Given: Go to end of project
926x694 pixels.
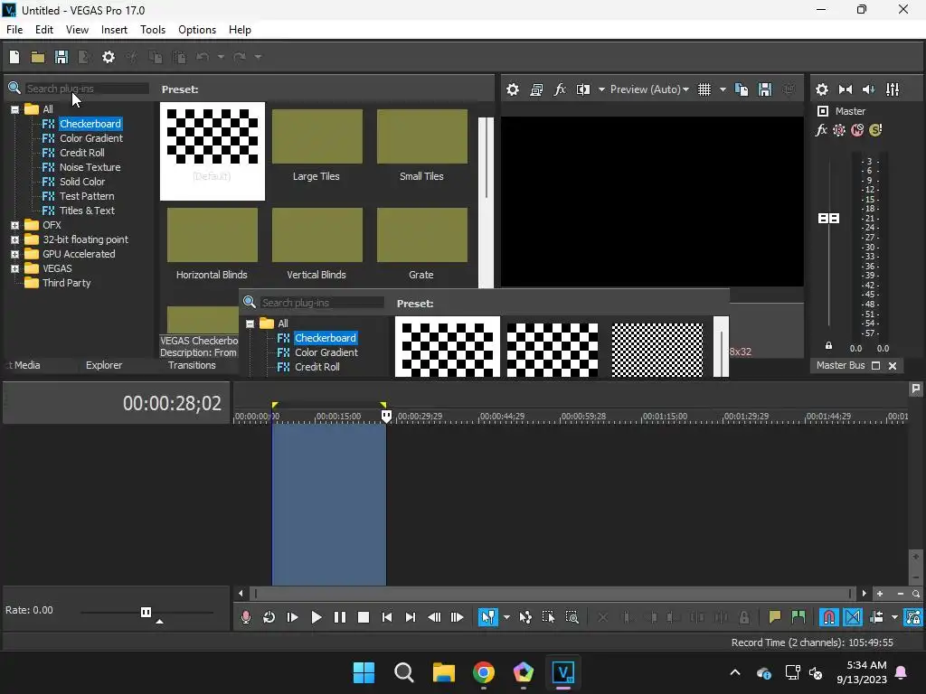Looking at the screenshot, I should click(411, 617).
